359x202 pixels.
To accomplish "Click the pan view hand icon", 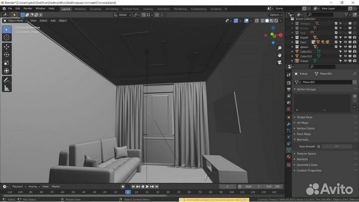I will pos(280,55).
